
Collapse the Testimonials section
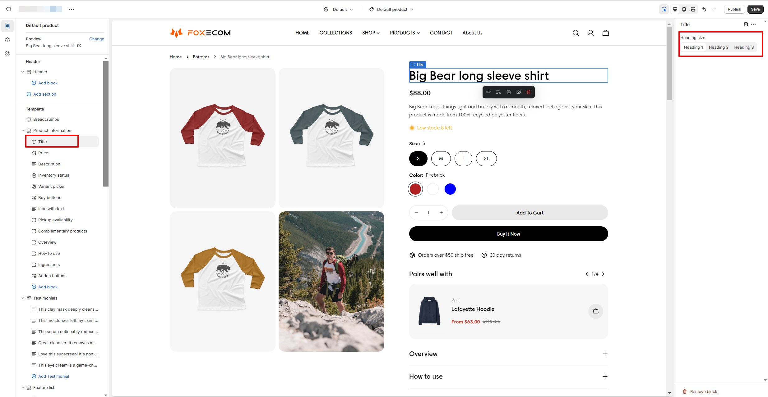(23, 298)
